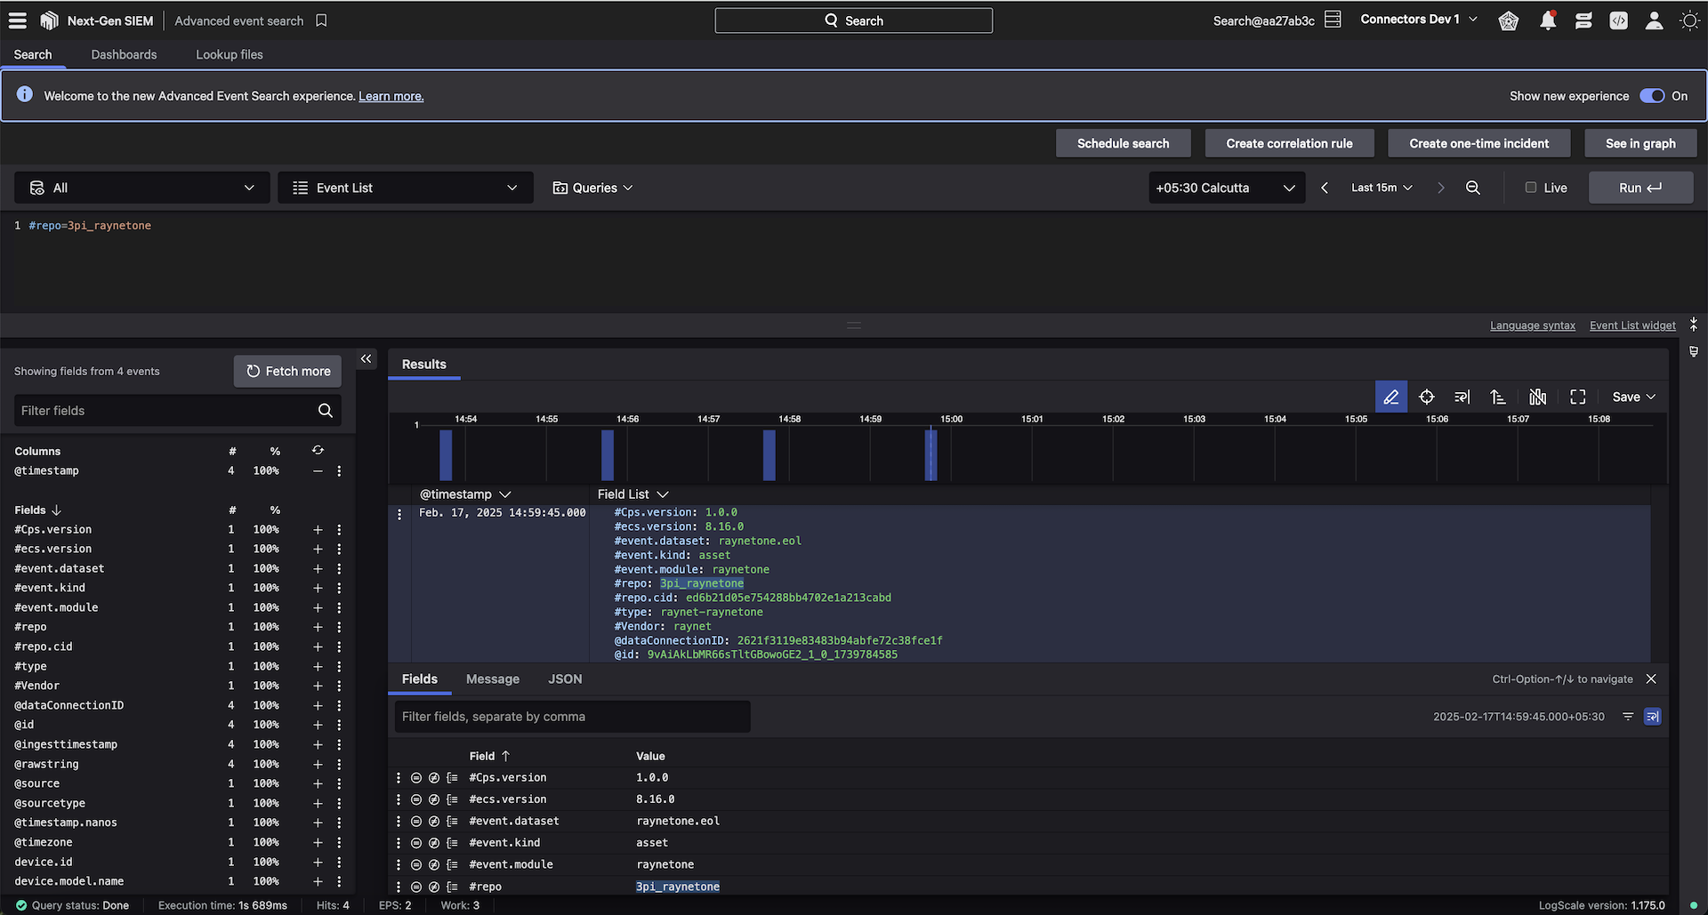Expand the Event List widget dropdown
The image size is (1708, 915).
pos(406,188)
